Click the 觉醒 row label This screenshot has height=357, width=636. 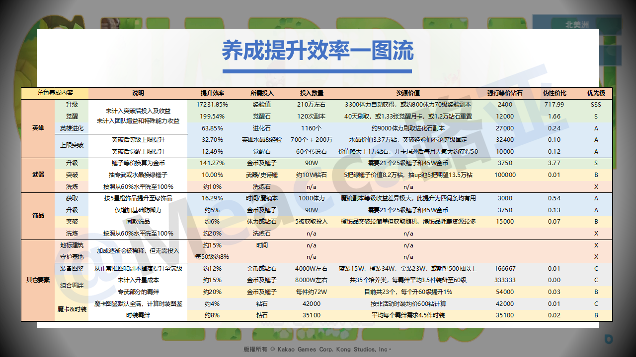[x=72, y=117]
